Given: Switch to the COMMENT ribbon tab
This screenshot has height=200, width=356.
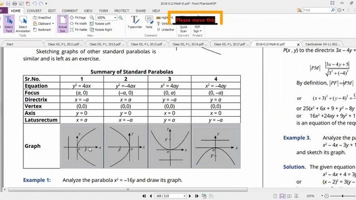Looking at the screenshot, I should 70,11.
